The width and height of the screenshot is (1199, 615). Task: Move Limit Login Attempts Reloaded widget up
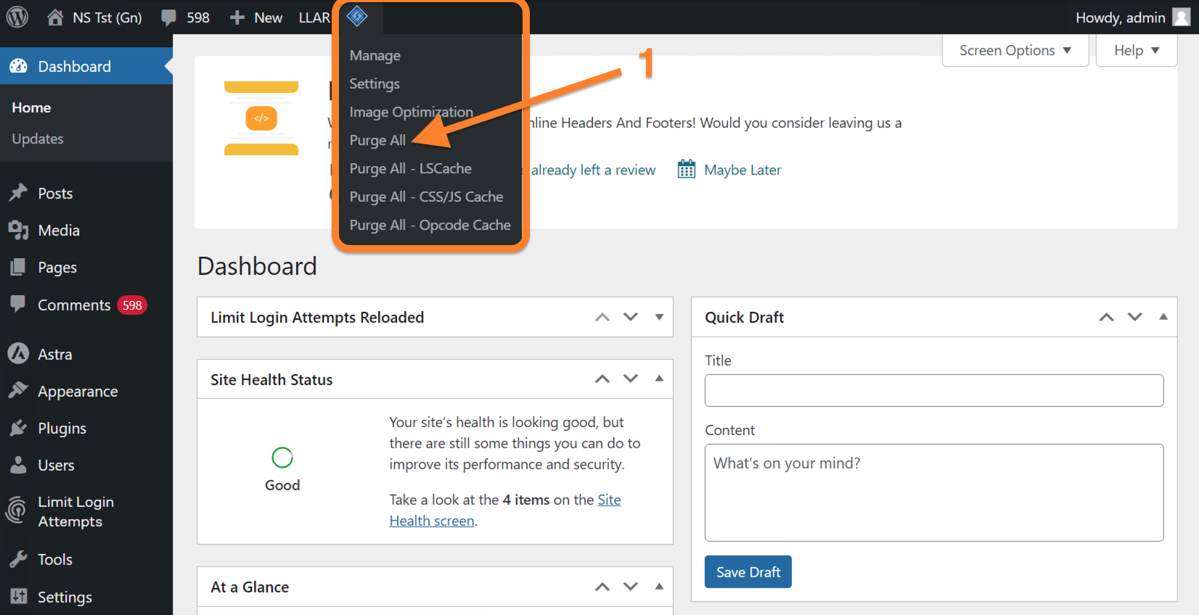click(602, 317)
